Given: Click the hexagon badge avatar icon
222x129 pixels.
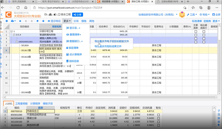Looking at the screenshot, I should point(182,15).
